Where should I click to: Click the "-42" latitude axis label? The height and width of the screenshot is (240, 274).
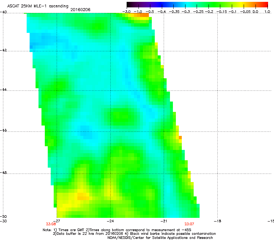3,50
